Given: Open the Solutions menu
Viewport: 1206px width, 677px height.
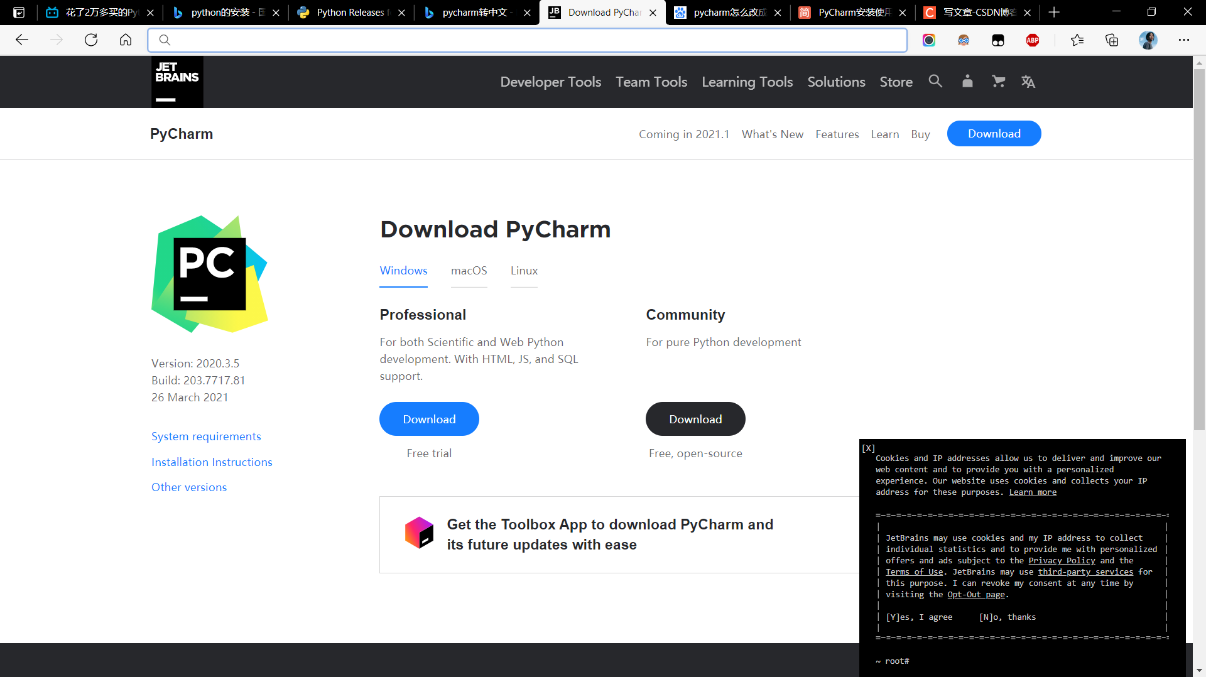Looking at the screenshot, I should [x=836, y=82].
